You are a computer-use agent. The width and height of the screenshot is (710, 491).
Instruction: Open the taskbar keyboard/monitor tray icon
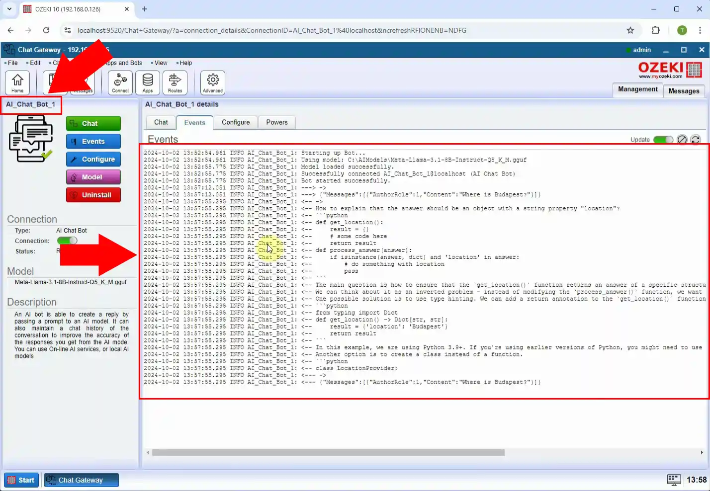coord(674,480)
